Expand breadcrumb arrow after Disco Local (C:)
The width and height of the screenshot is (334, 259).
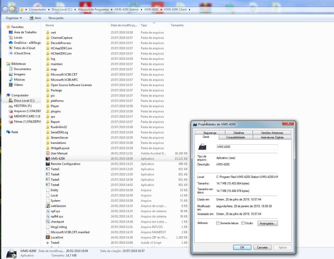click(x=75, y=10)
